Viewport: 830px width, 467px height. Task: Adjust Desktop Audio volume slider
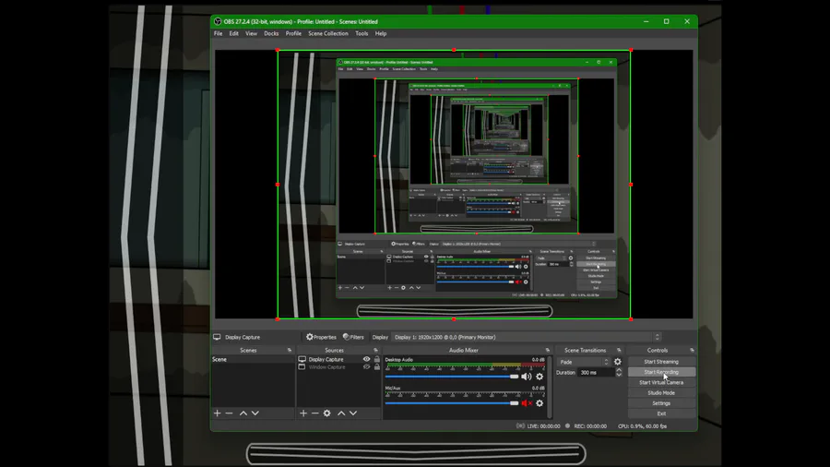pos(452,377)
